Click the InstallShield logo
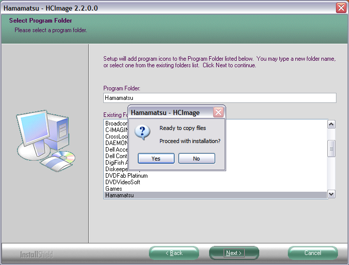The image size is (349, 265). (x=36, y=254)
